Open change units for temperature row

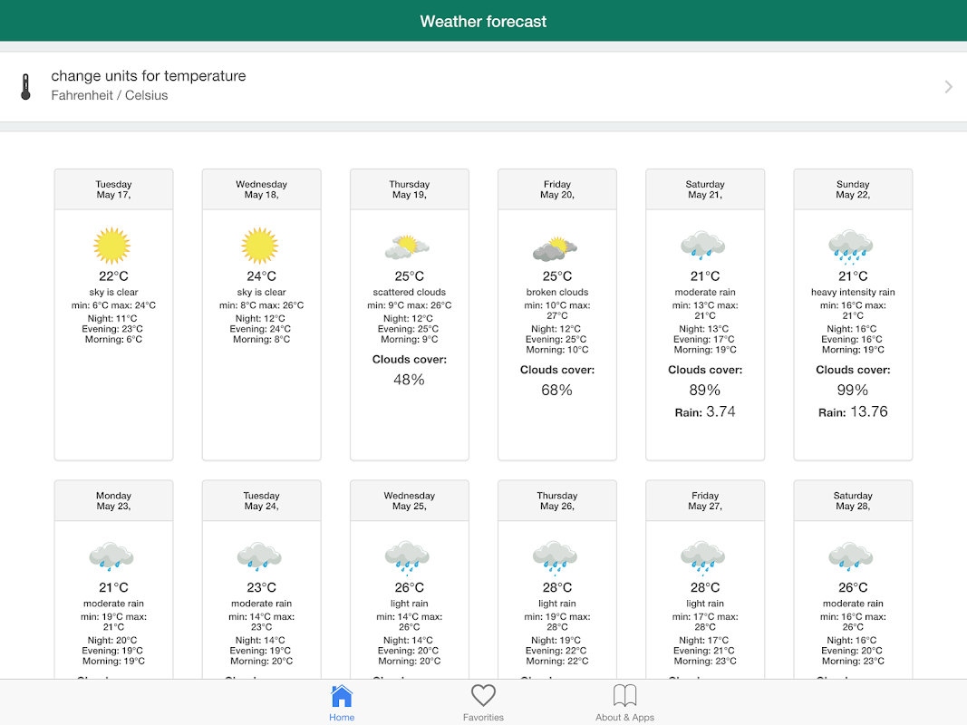coord(484,86)
